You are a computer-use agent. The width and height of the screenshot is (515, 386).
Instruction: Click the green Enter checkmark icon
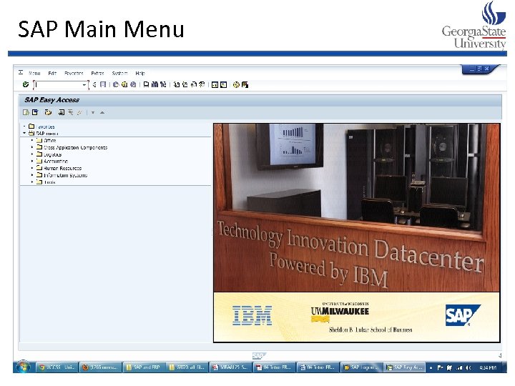point(26,84)
